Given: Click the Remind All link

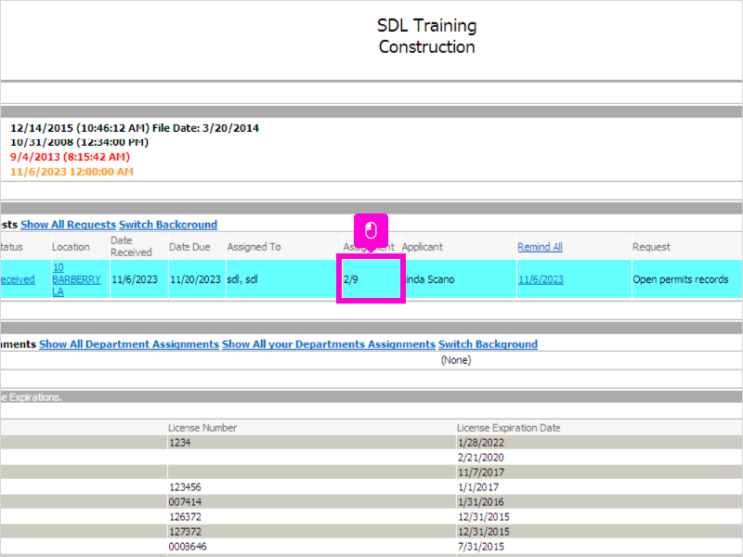Looking at the screenshot, I should click(540, 247).
